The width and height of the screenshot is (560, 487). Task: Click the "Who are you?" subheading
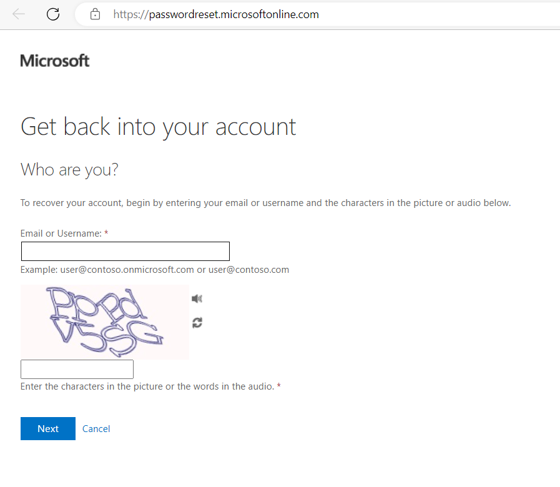point(69,170)
